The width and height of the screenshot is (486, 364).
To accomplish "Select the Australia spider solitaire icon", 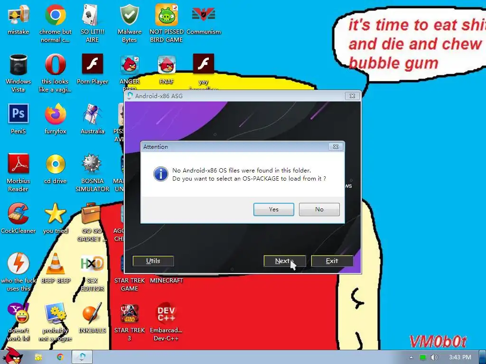I will [x=92, y=119].
